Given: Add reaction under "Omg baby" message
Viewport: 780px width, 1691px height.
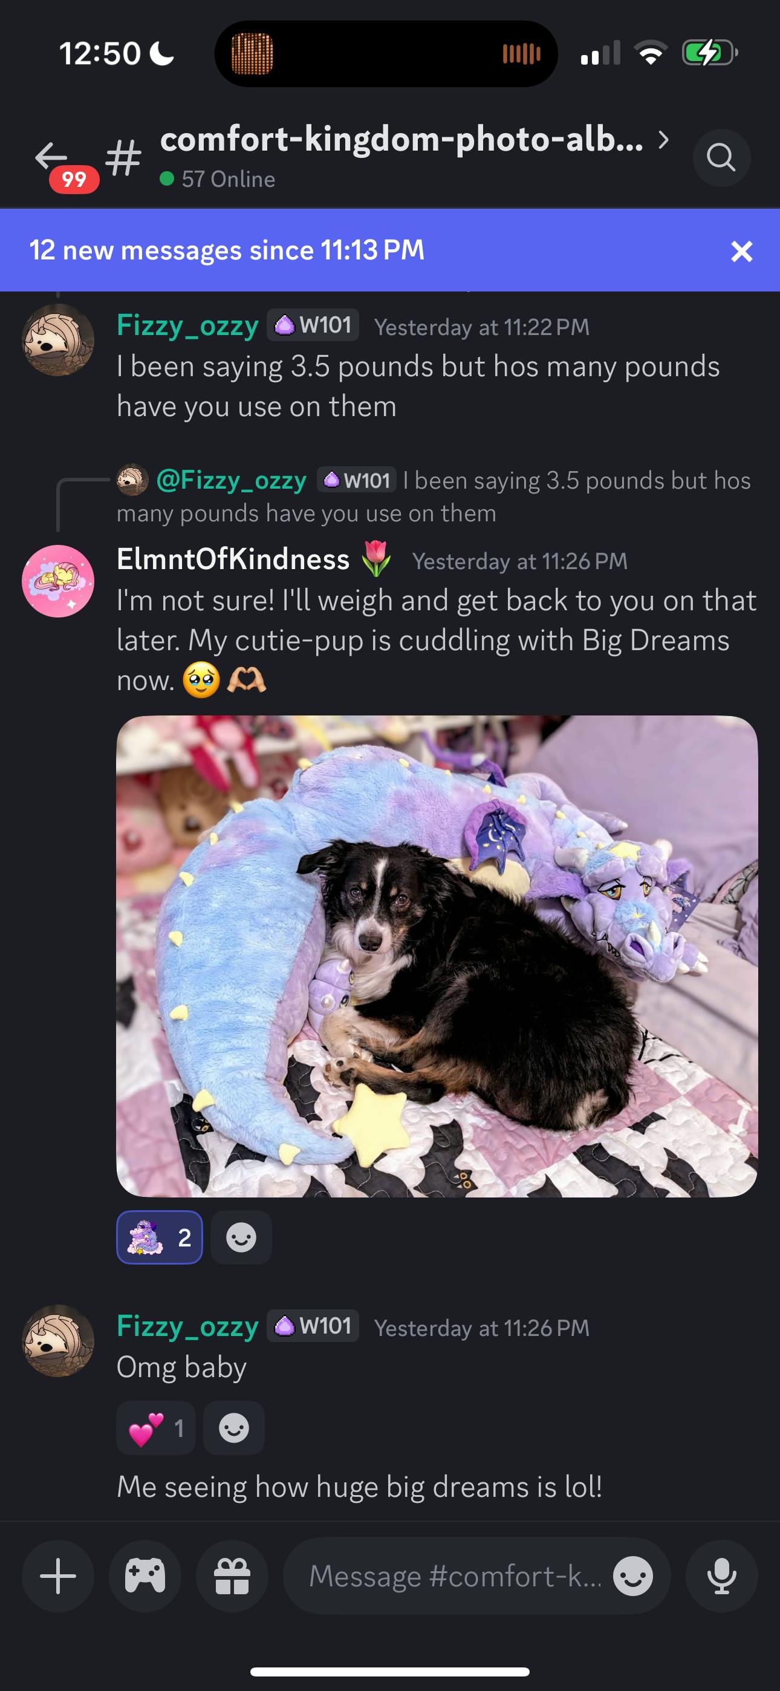Looking at the screenshot, I should click(234, 1429).
